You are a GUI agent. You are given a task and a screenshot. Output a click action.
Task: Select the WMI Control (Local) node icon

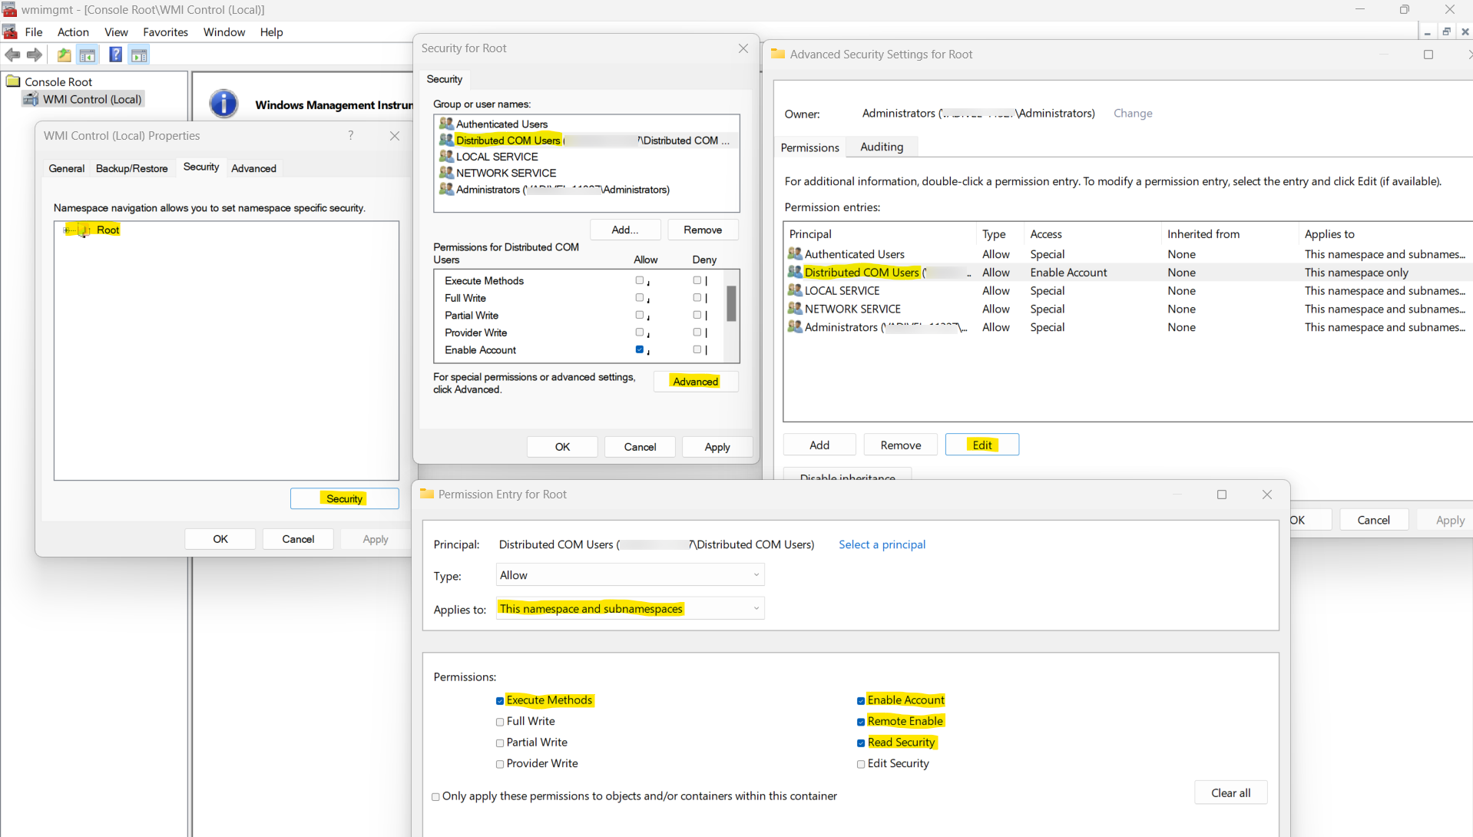[31, 99]
